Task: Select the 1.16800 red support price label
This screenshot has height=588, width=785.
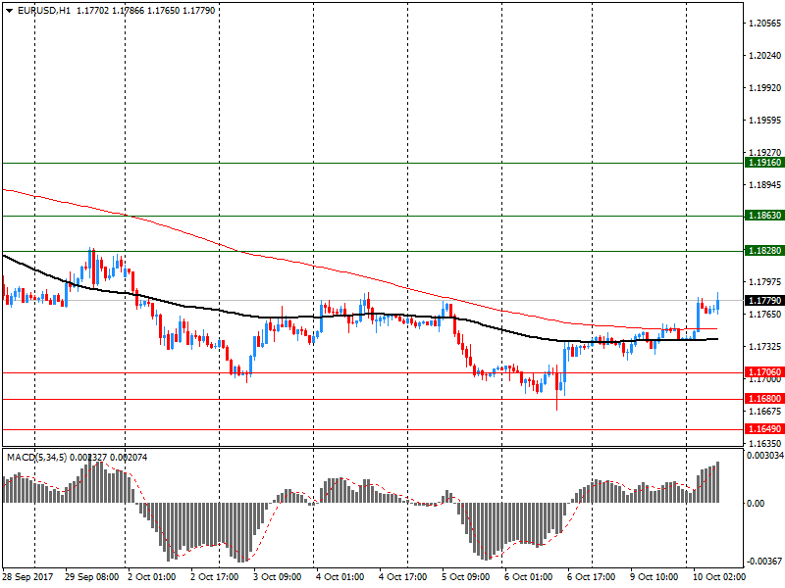Action: (x=764, y=399)
